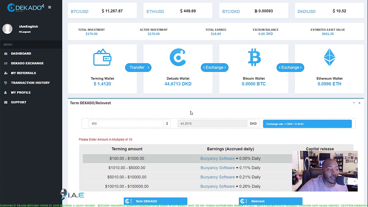368x207 pixels.
Task: Click the BTC/DKD price ticker
Action: pos(254,11)
